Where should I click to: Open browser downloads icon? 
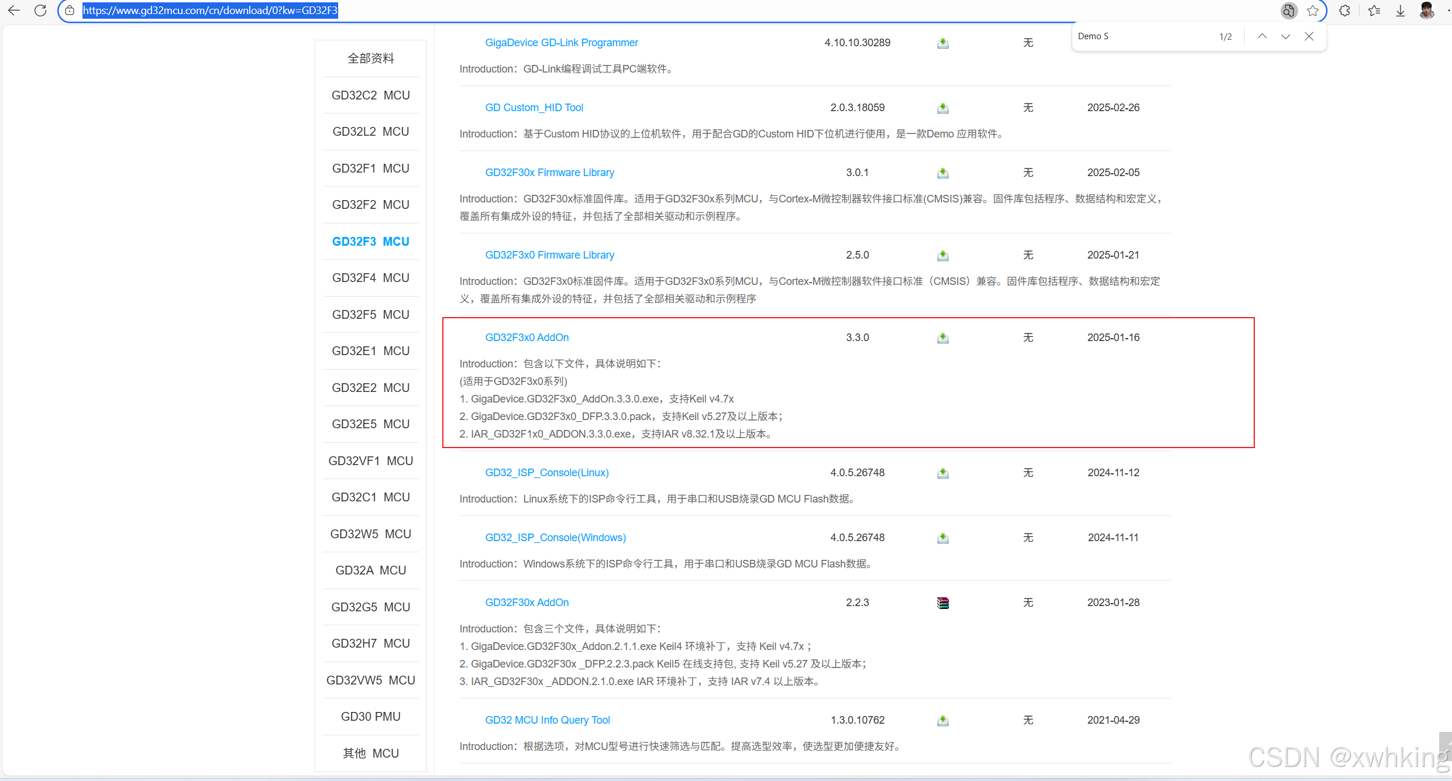1401,11
